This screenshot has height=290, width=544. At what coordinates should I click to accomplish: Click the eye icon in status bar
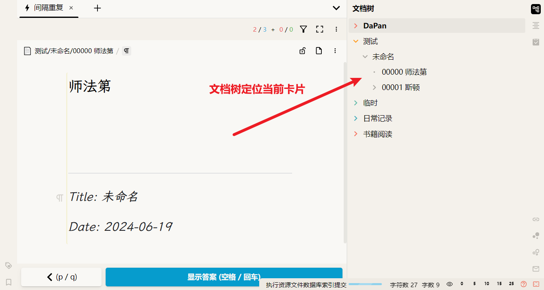pos(449,284)
